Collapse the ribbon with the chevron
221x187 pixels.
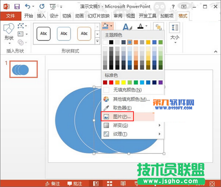tap(215, 52)
